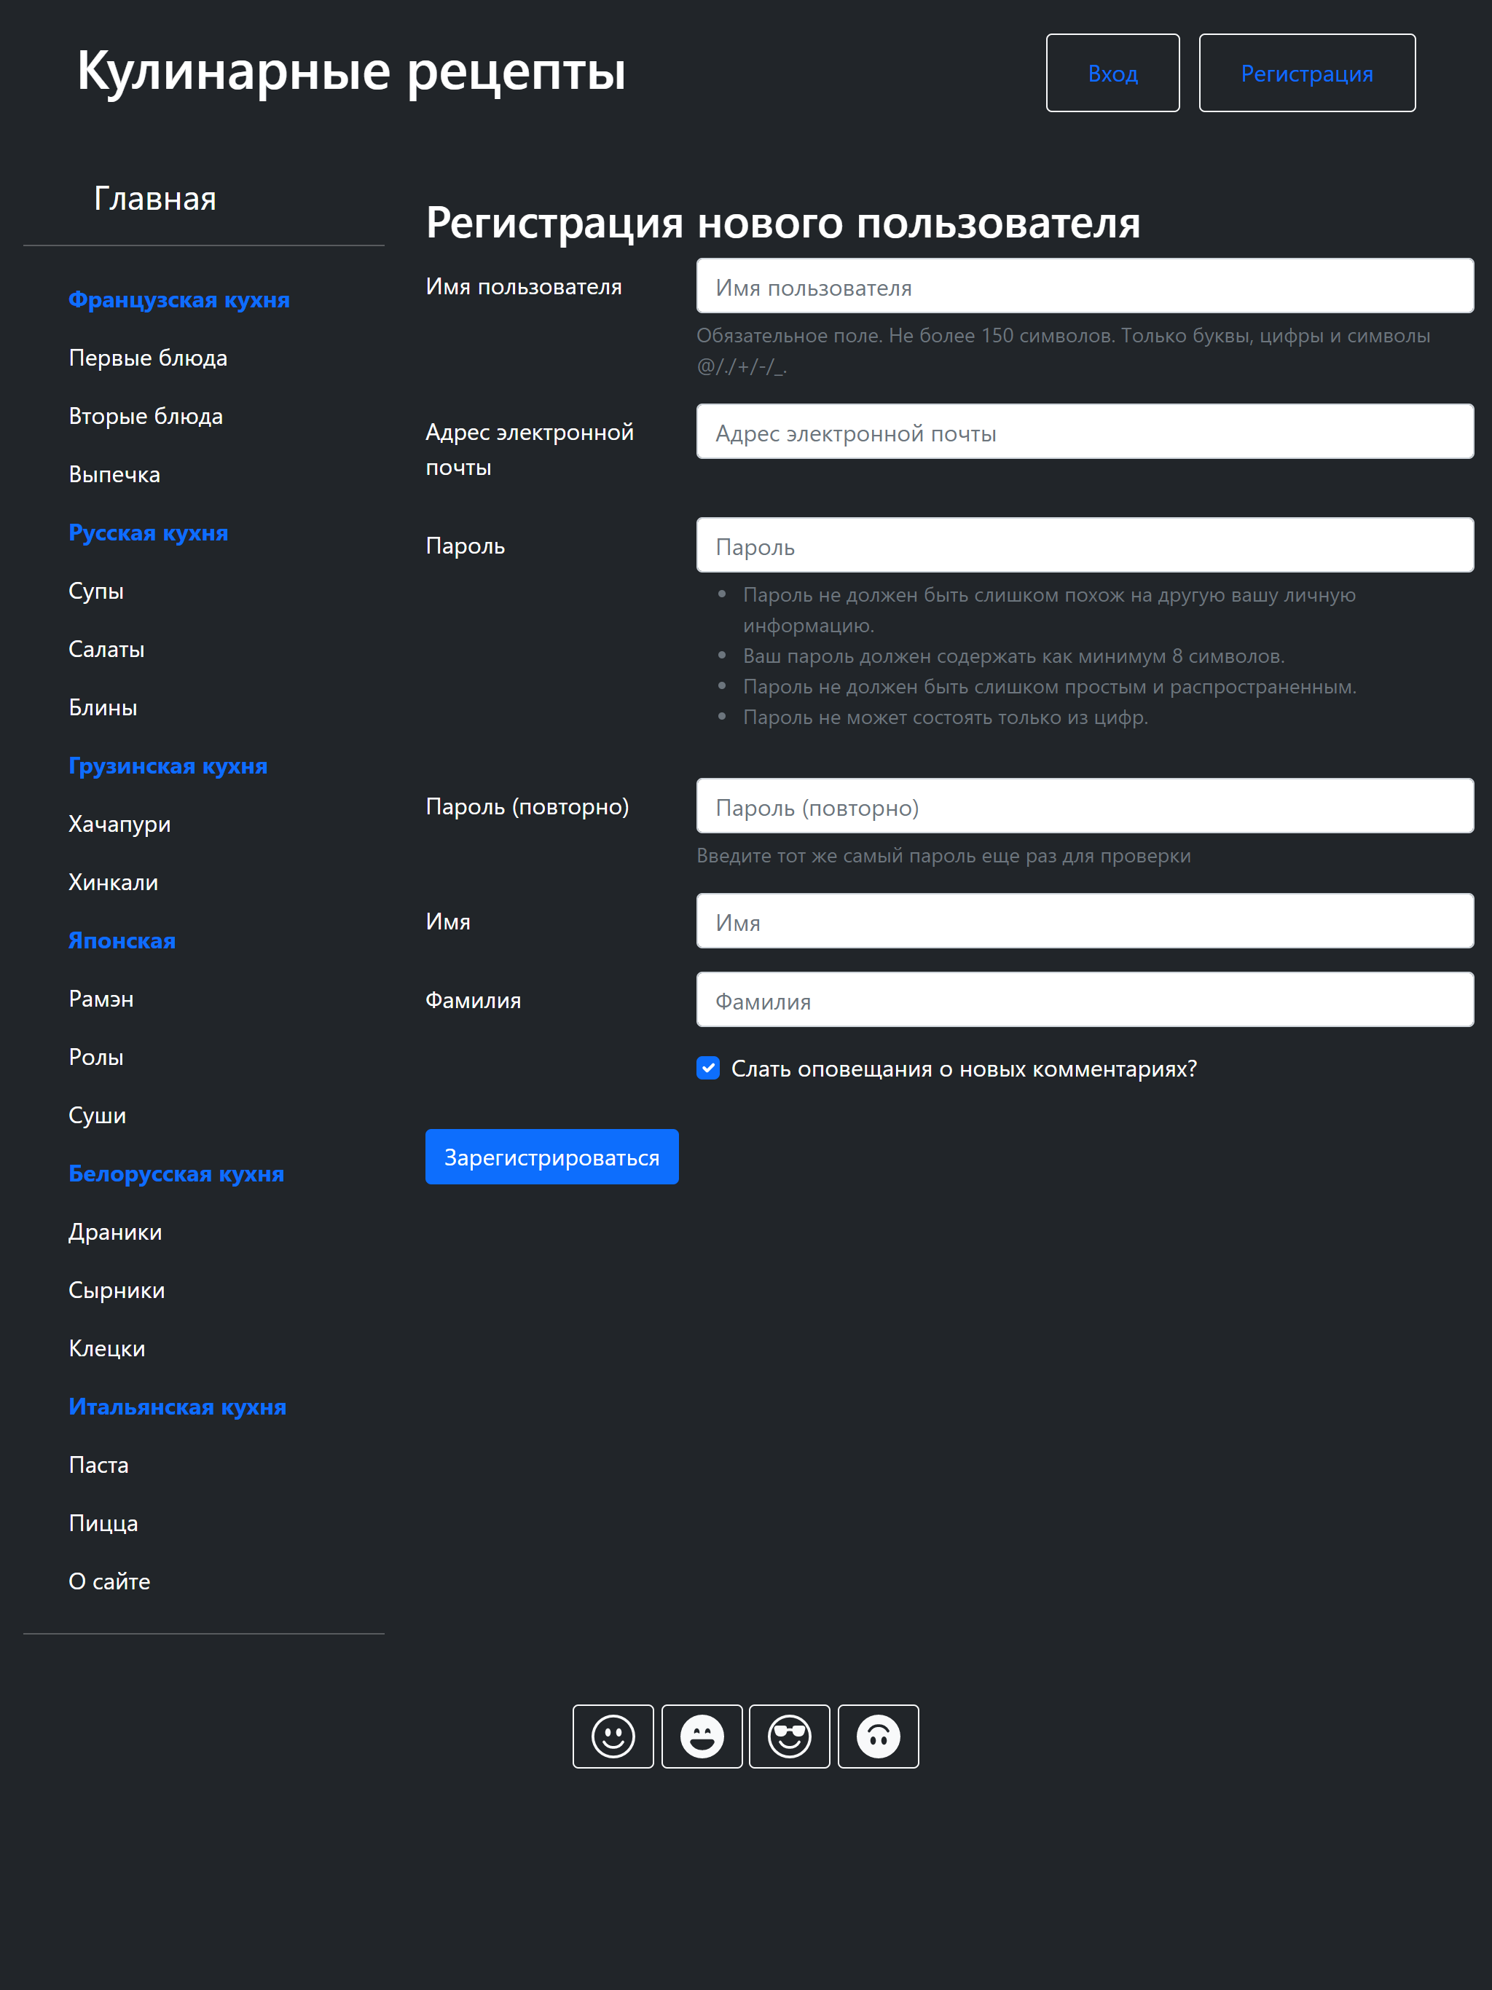
Task: Focus the Пароль (повторно) input field
Action: point(1084,806)
